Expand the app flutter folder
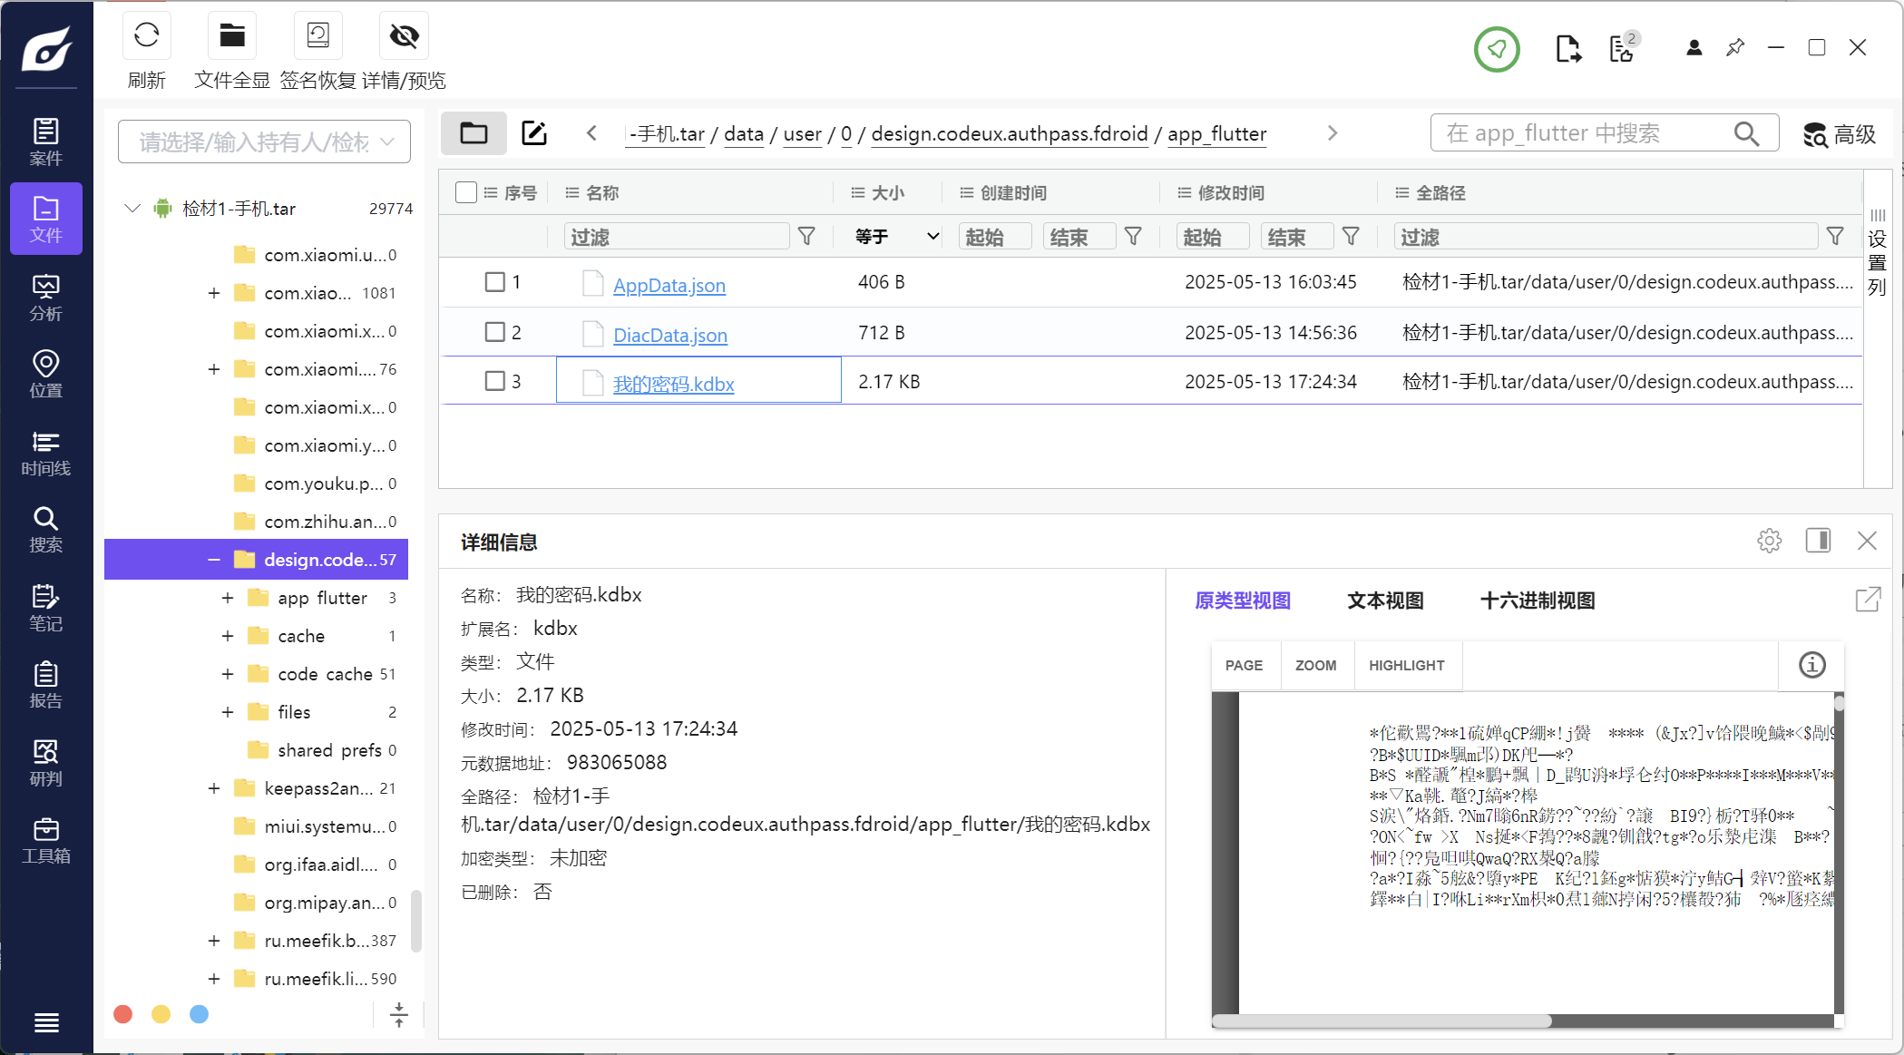 click(x=228, y=598)
